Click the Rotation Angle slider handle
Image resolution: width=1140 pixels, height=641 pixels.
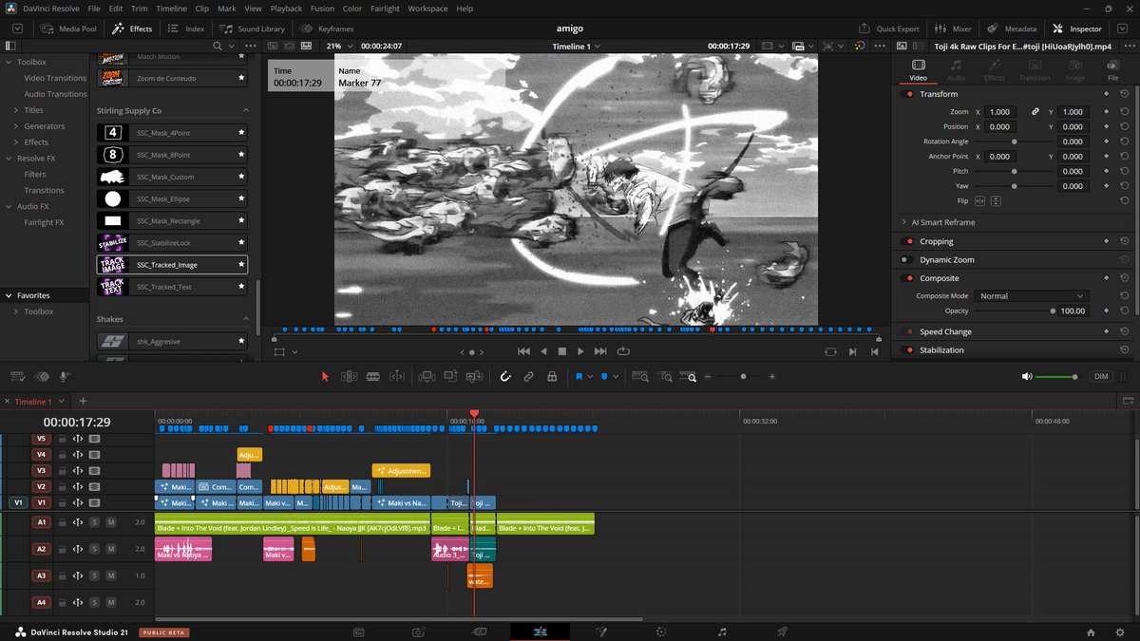[x=1014, y=141]
